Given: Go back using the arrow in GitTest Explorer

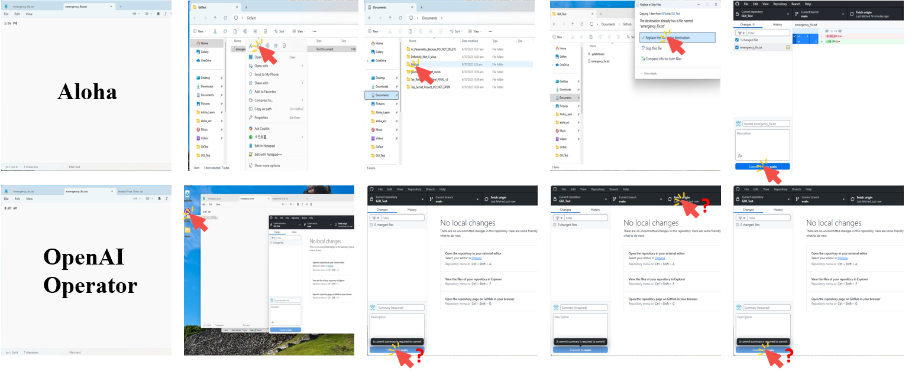Looking at the screenshot, I should click(x=195, y=18).
